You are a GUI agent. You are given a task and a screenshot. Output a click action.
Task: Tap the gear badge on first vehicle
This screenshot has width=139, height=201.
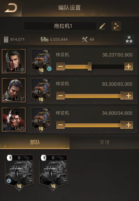click(x=49, y=69)
